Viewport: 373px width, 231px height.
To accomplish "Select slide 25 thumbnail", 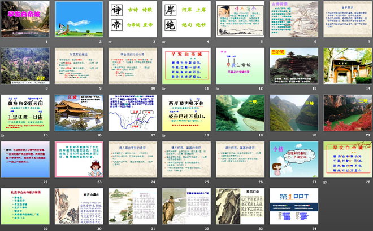I will [186, 159].
